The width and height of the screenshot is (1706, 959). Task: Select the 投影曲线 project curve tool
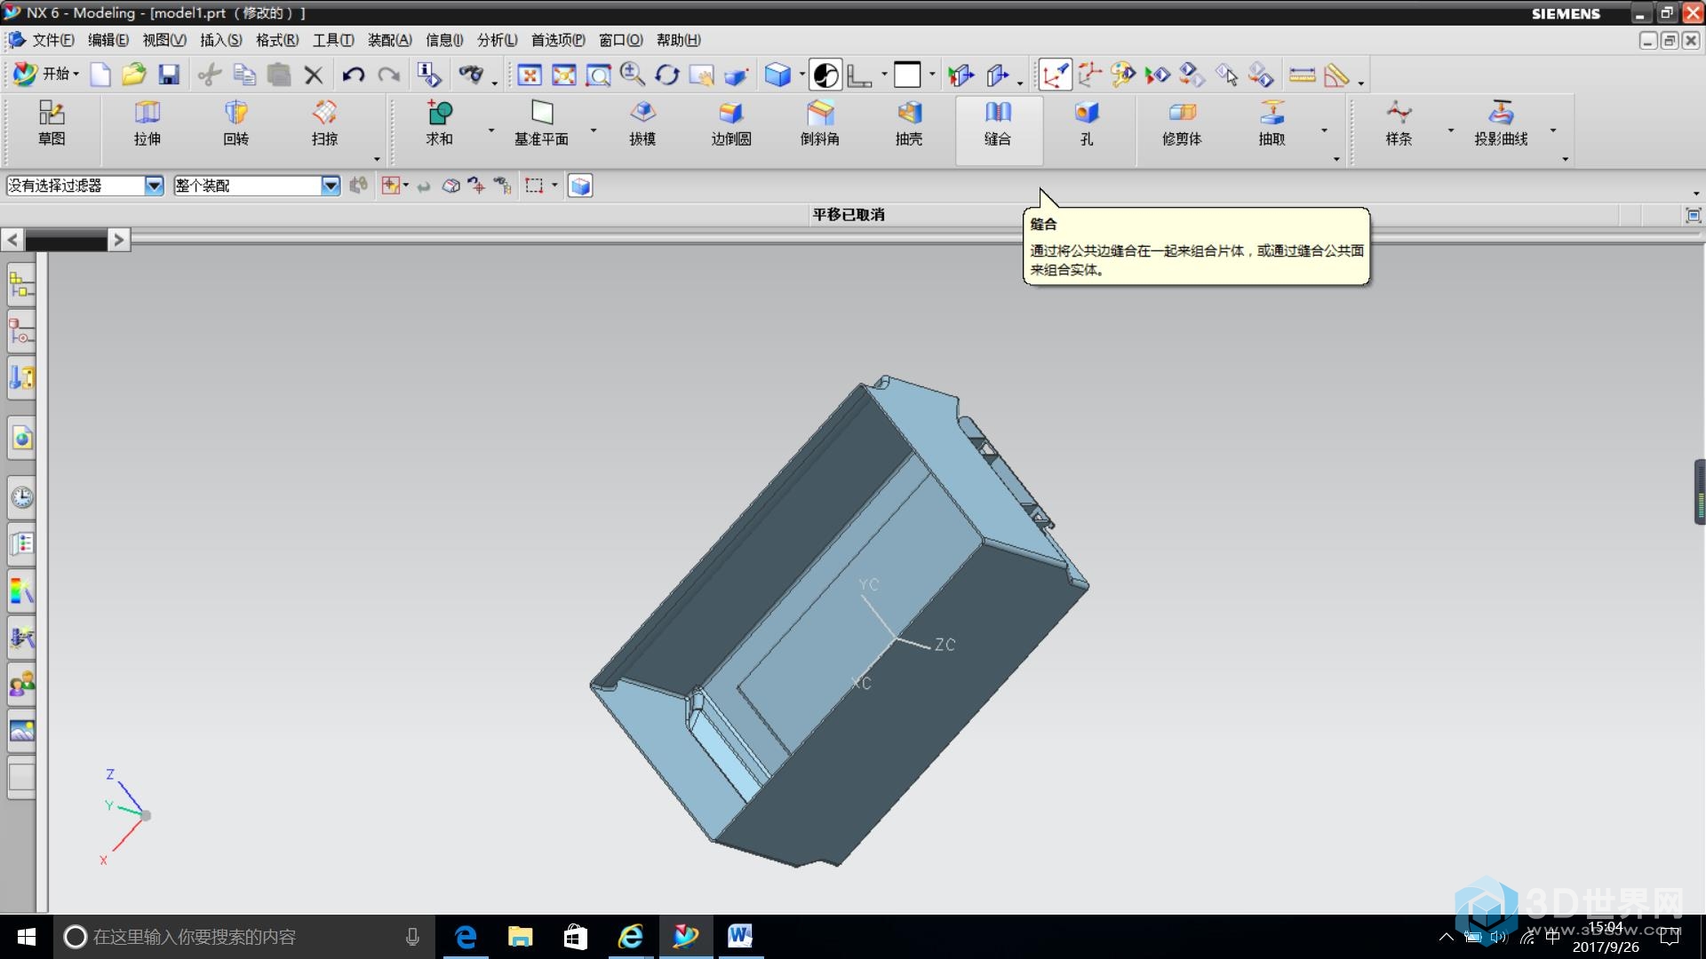[1501, 123]
